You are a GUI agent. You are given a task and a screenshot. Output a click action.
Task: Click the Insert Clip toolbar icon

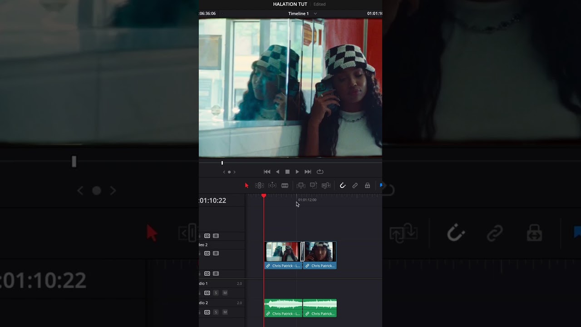point(300,185)
